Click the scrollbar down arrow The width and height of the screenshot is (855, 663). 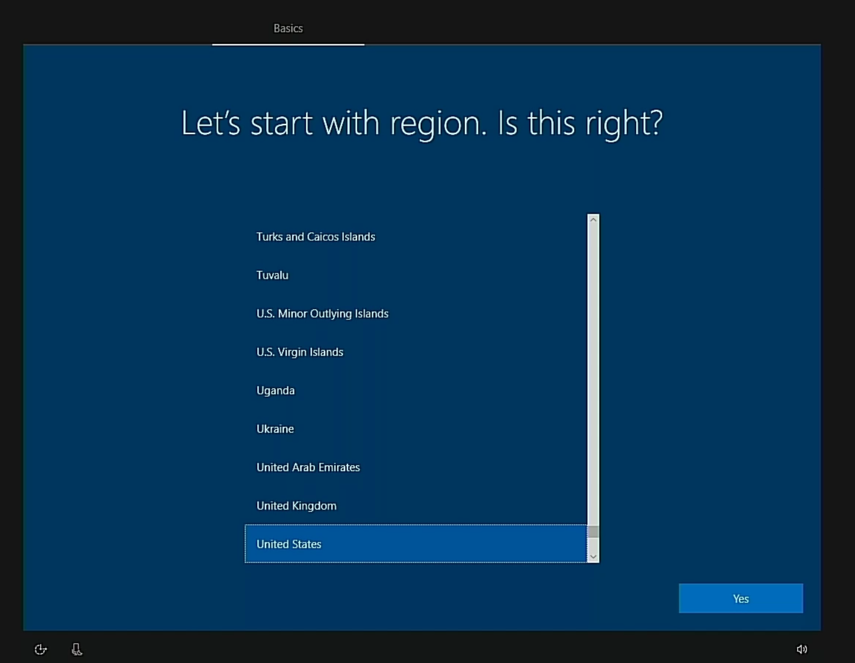(593, 556)
